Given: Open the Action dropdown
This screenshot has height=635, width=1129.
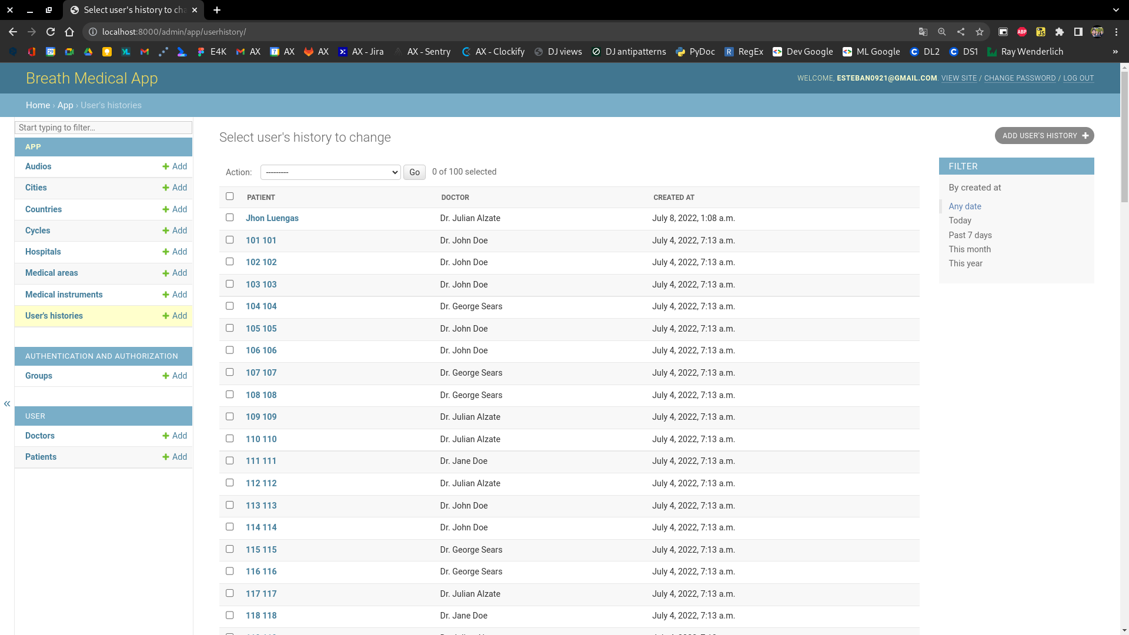Looking at the screenshot, I should click(330, 172).
